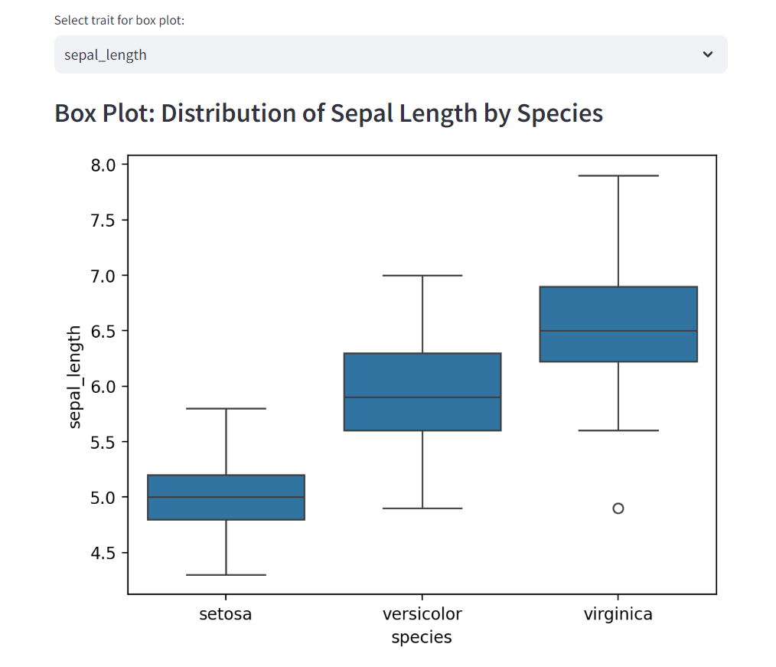Screen dimensions: 776x667
Task: Click the virginica outlier circle
Action: pos(618,508)
